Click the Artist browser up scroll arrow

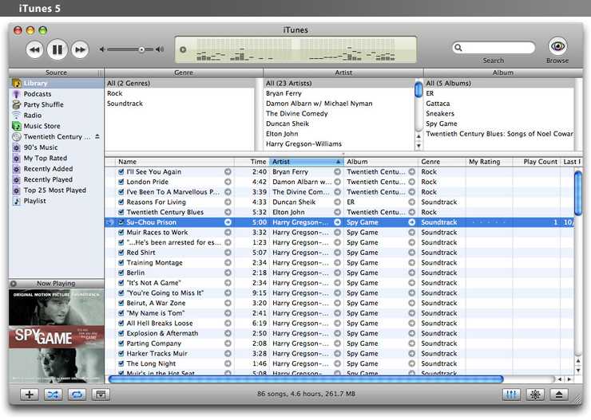point(418,136)
